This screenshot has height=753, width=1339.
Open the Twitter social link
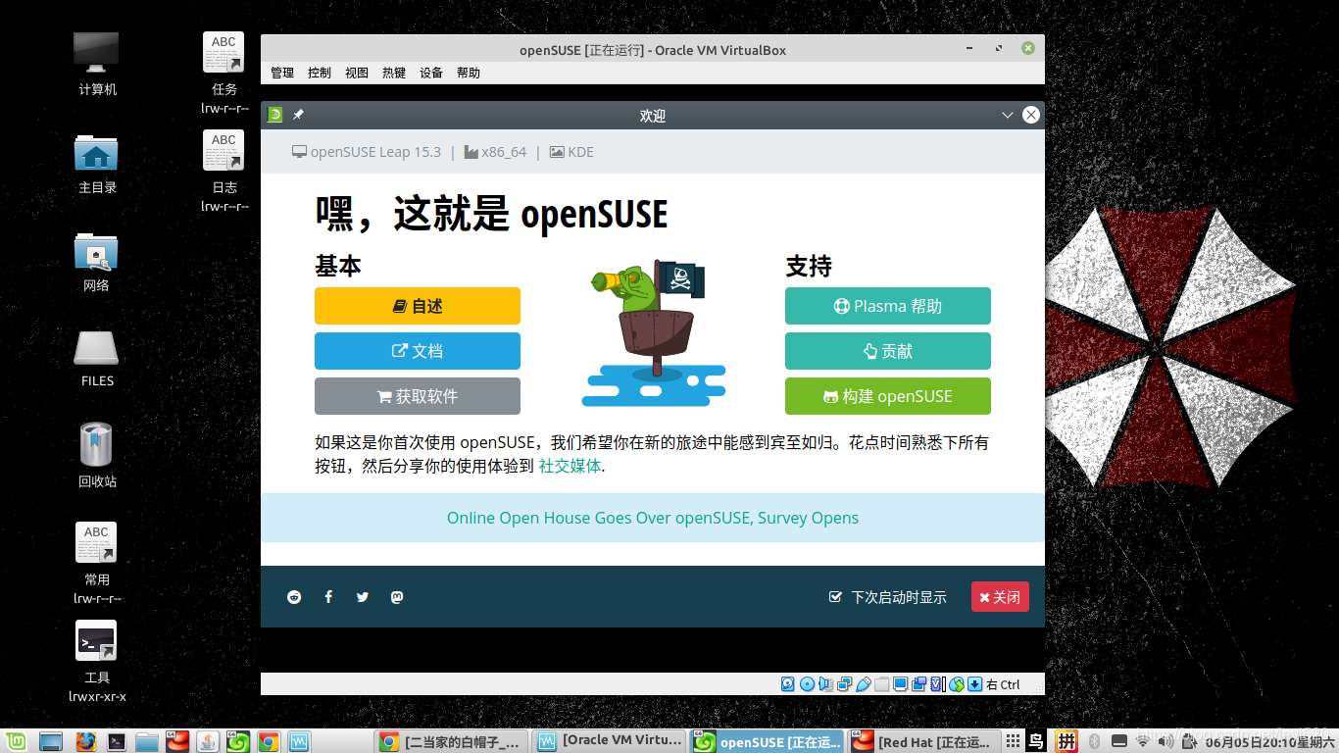363,597
